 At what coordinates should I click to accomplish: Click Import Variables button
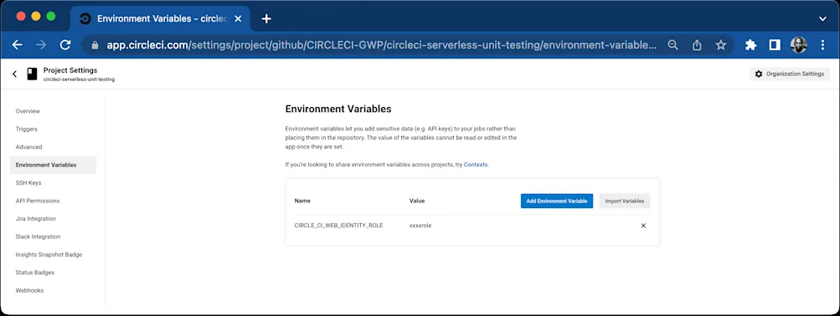click(625, 201)
